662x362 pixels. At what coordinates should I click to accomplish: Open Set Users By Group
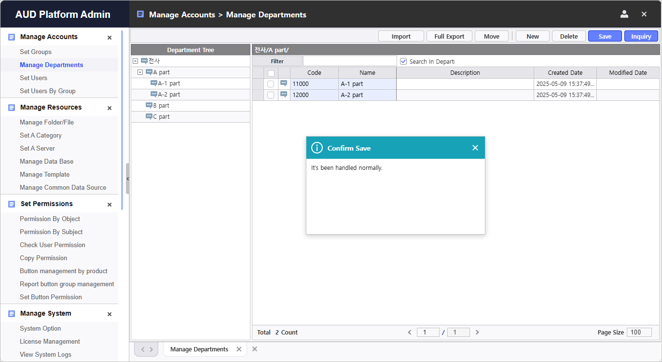(48, 91)
